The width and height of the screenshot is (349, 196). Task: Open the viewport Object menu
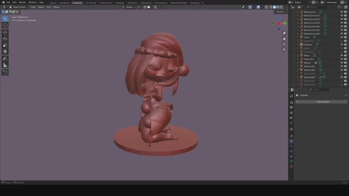56,7
